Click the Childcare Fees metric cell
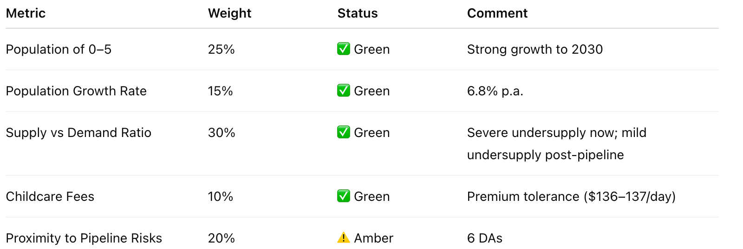The width and height of the screenshot is (743, 249). coord(50,197)
